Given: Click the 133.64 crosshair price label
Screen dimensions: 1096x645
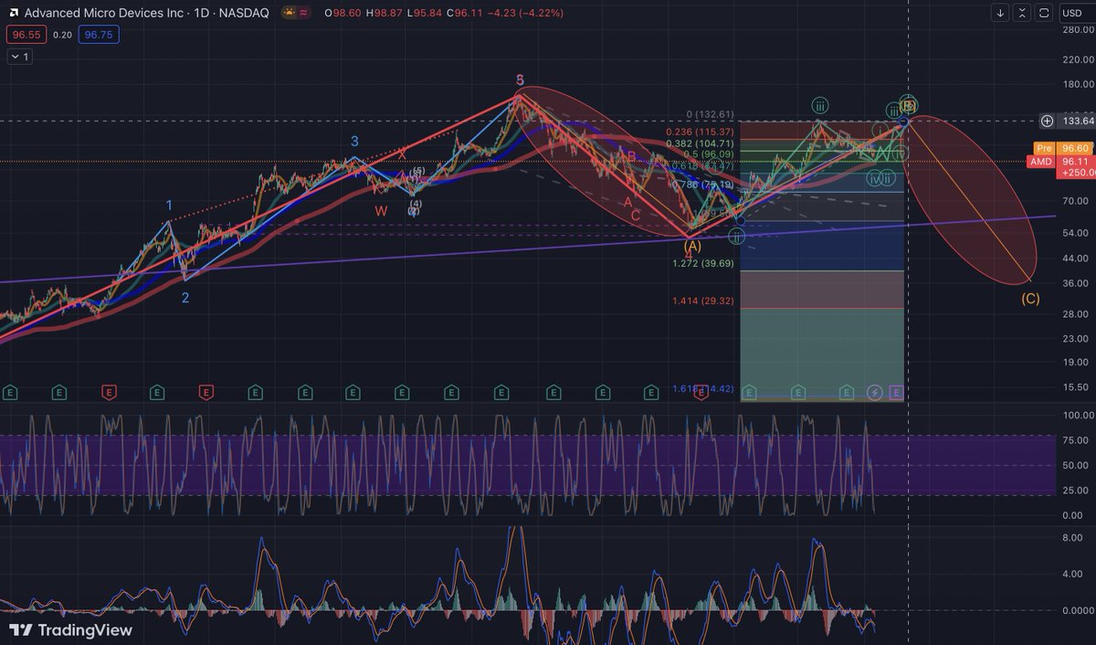Looking at the screenshot, I should [x=1078, y=121].
